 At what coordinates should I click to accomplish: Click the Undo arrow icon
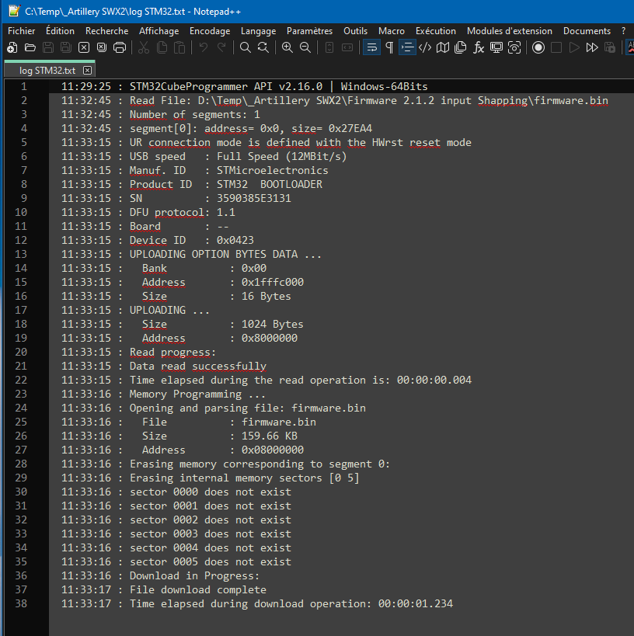pyautogui.click(x=204, y=47)
